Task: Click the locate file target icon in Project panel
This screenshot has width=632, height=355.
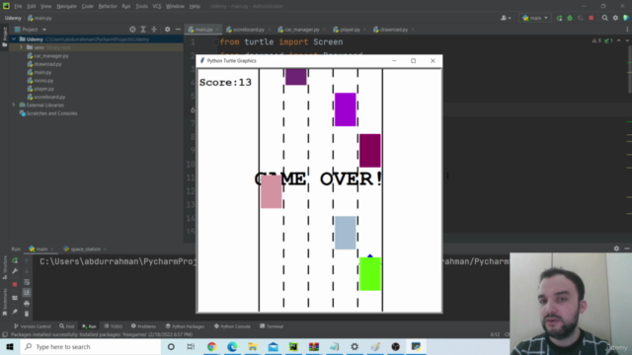Action: [132, 30]
